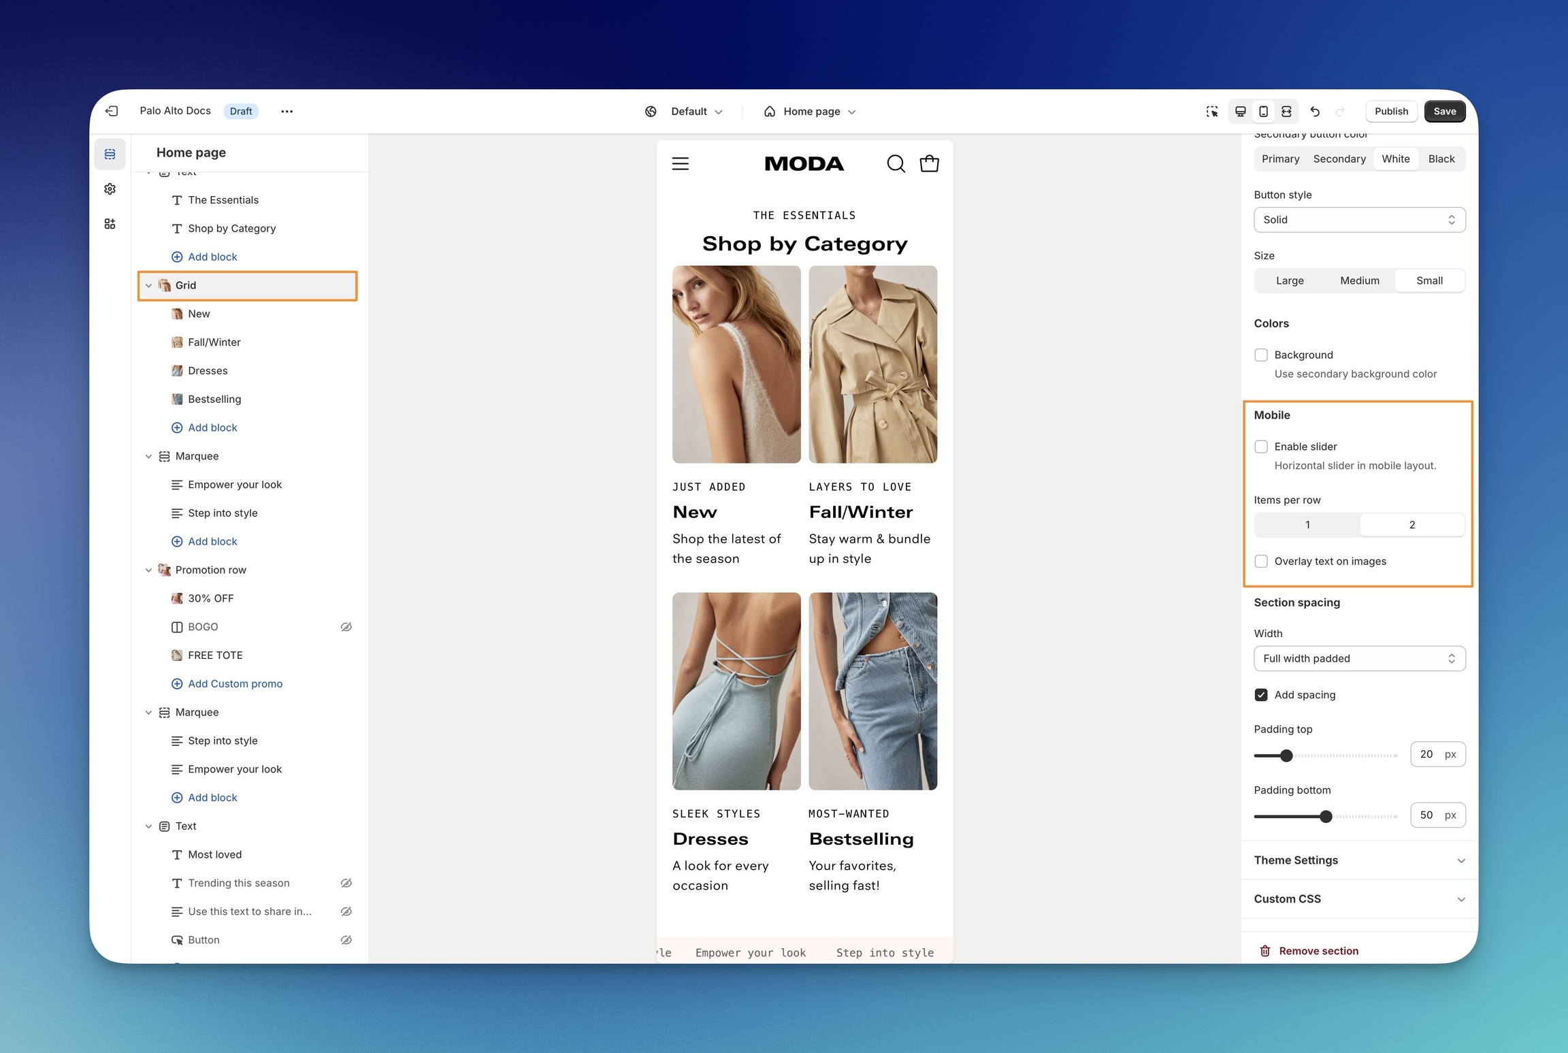
Task: Open the three-dots more actions menu
Action: tap(287, 111)
